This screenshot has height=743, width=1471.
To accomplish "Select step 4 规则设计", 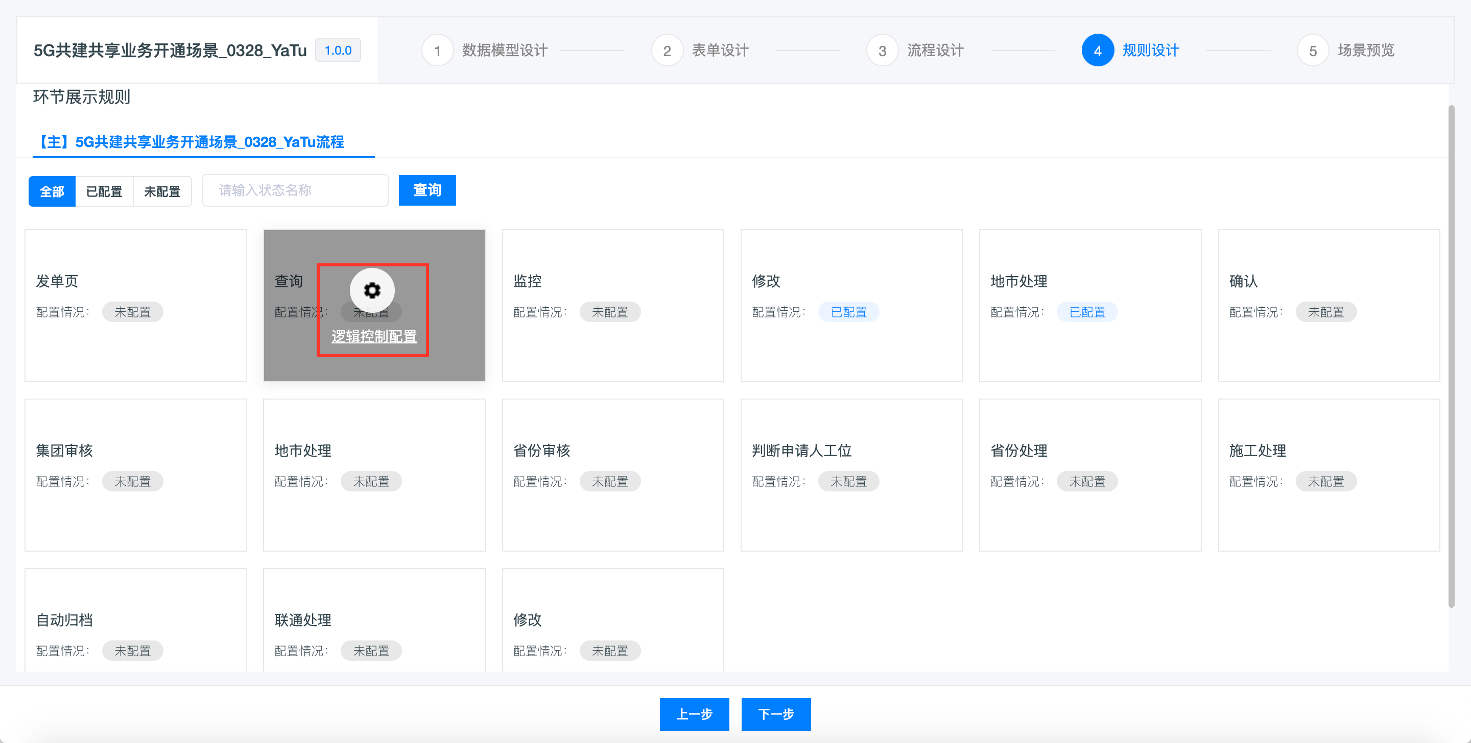I will click(x=1131, y=50).
